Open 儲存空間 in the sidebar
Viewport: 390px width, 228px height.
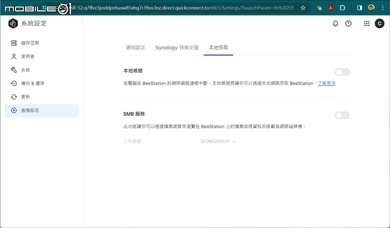pos(41,43)
